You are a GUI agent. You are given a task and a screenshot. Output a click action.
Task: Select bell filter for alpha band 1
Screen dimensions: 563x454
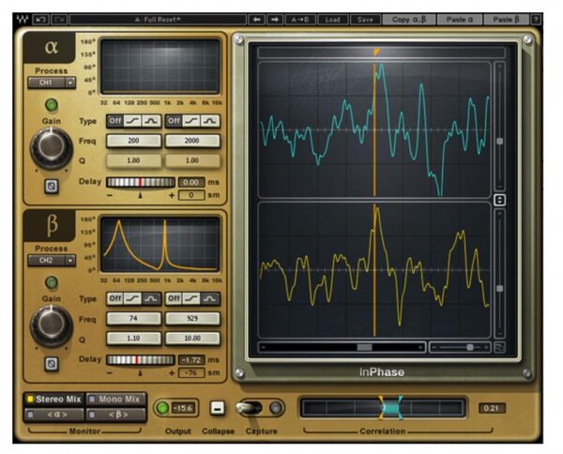pyautogui.click(x=151, y=121)
